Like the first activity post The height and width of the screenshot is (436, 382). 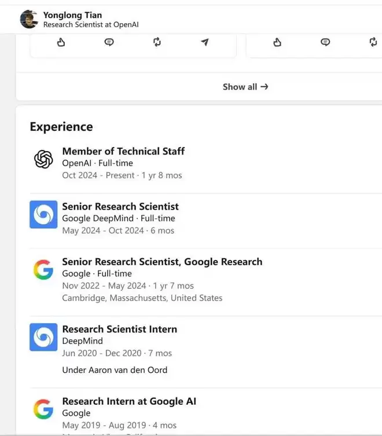tap(61, 42)
